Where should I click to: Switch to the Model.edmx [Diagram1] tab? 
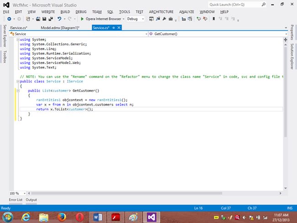coord(60,28)
